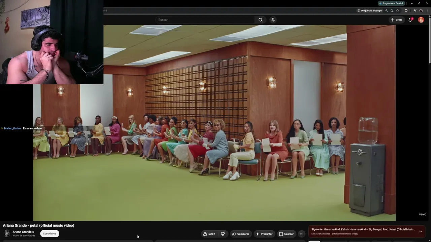
Task: Click the petal music video player
Action: click(214, 123)
